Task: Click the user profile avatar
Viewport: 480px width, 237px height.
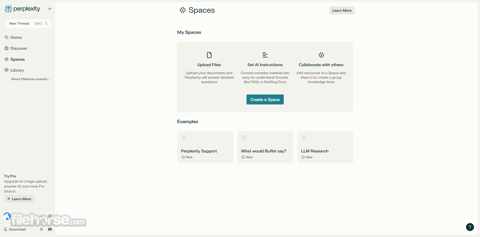Action: 7,216
